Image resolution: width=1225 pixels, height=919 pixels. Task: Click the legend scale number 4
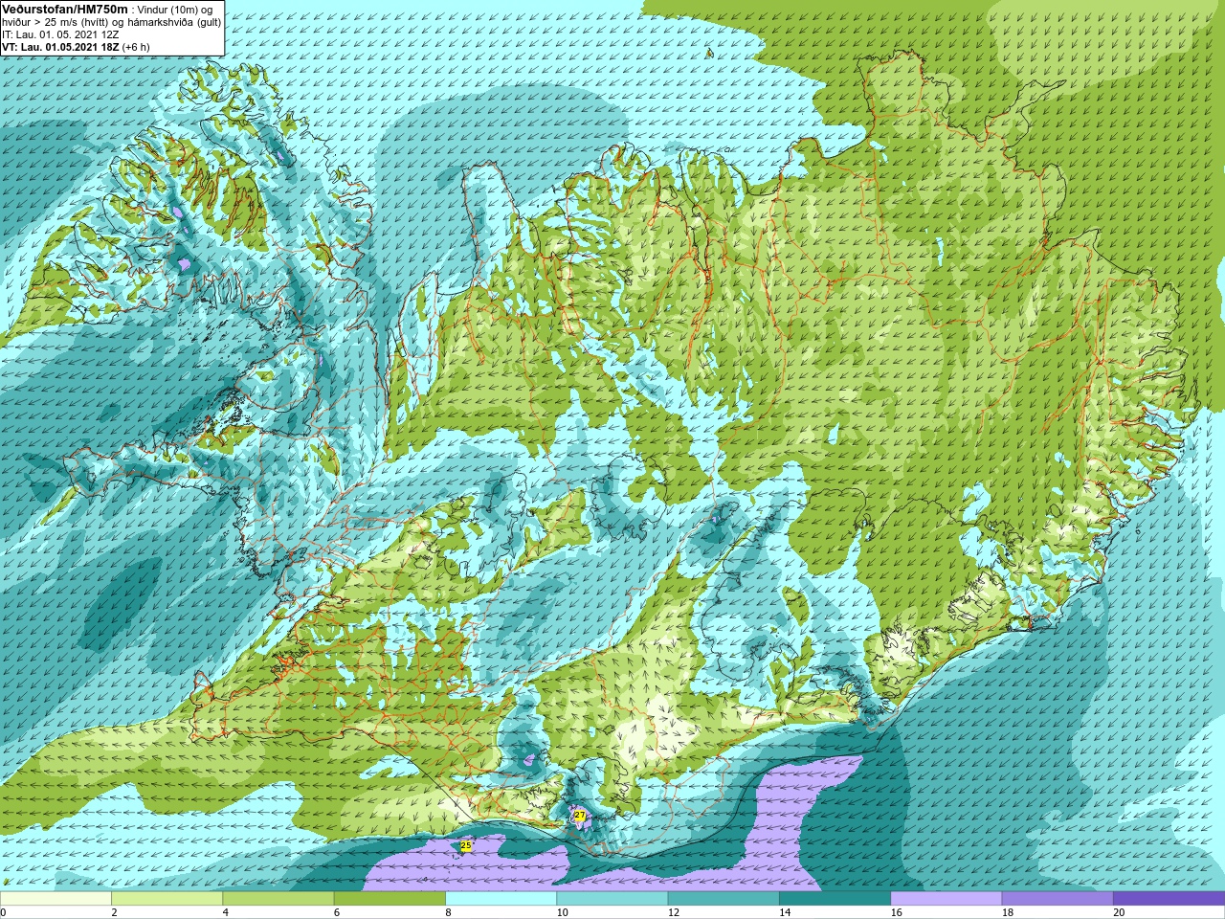tap(225, 912)
